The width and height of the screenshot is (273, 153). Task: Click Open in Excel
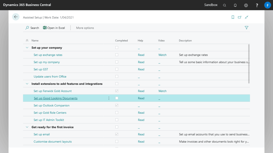coord(54,28)
